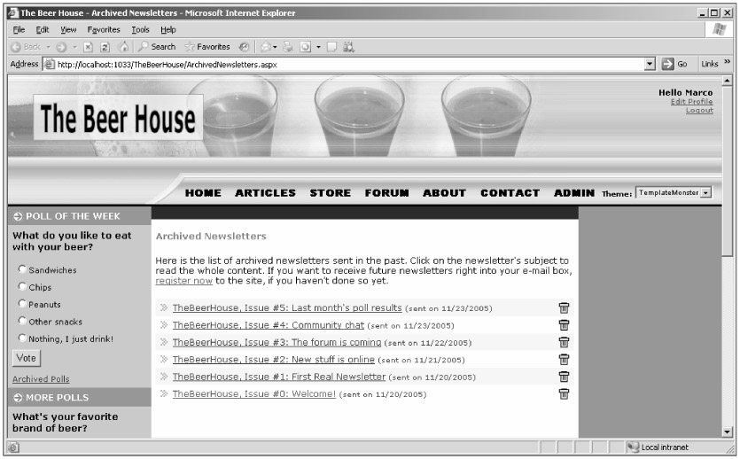Delete Issue #5 newsletter with trash icon
Image resolution: width=740 pixels, height=459 pixels.
(x=564, y=308)
